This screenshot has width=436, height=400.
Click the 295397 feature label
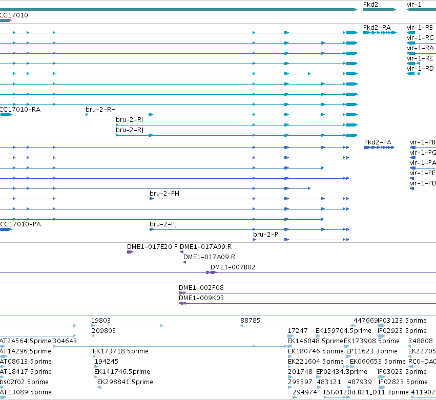tap(300, 382)
